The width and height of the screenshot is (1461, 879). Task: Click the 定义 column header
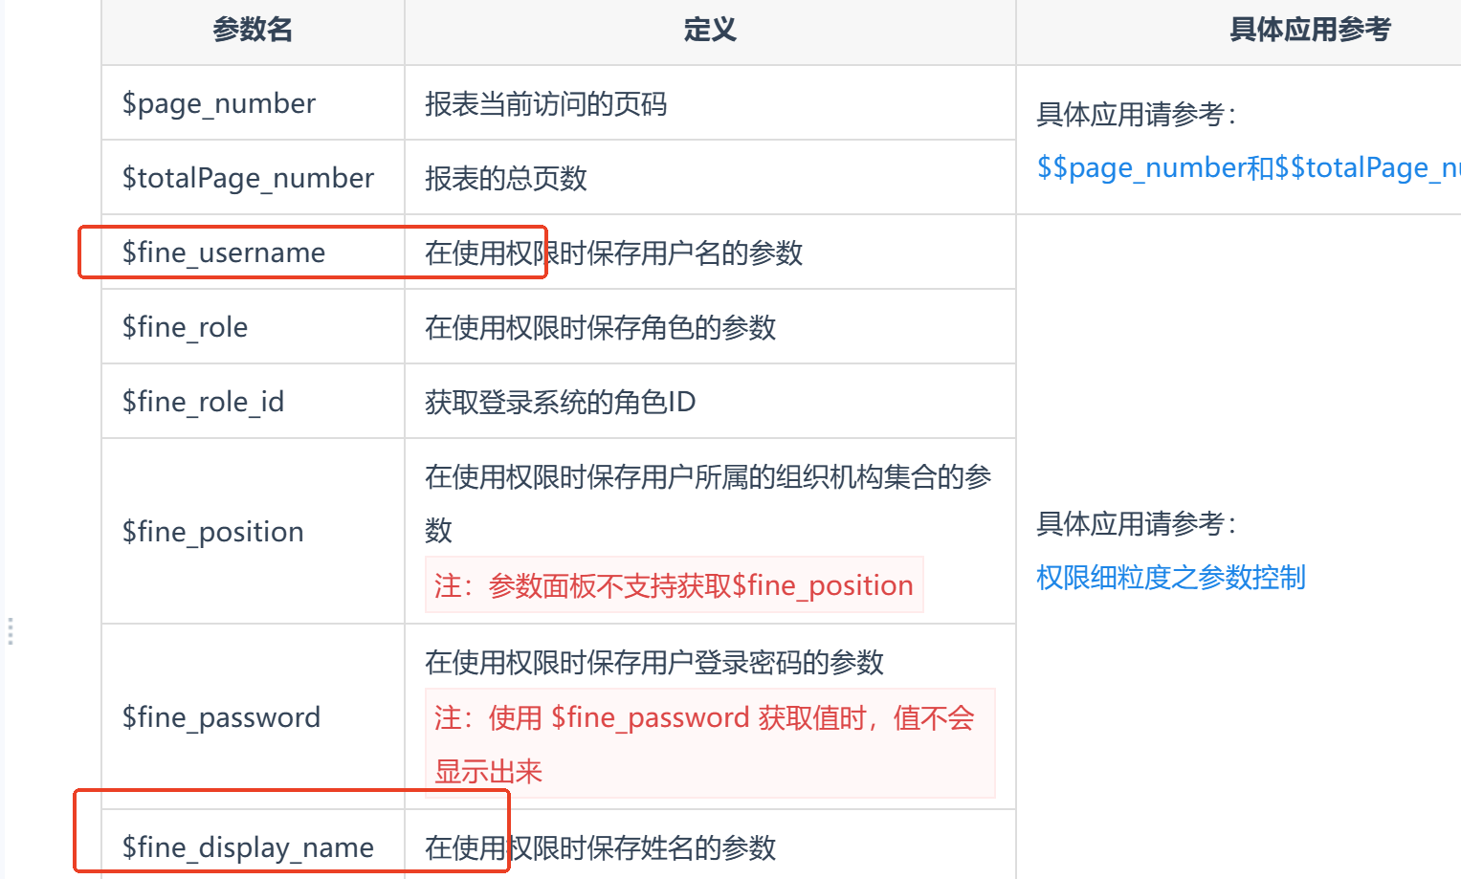click(x=710, y=31)
